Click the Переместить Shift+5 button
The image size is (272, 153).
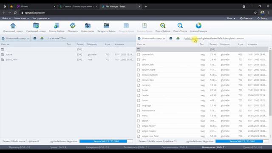(x=136, y=147)
